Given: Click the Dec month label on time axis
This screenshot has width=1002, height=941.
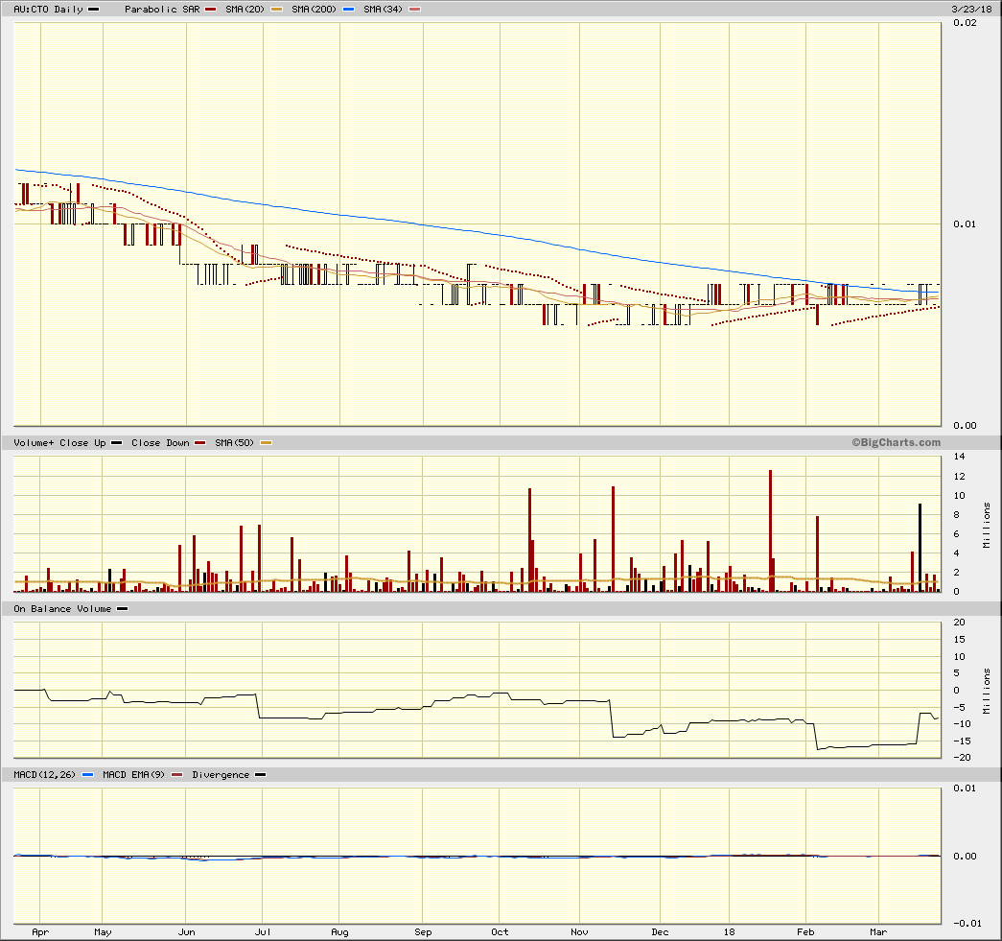Looking at the screenshot, I should pos(660,932).
